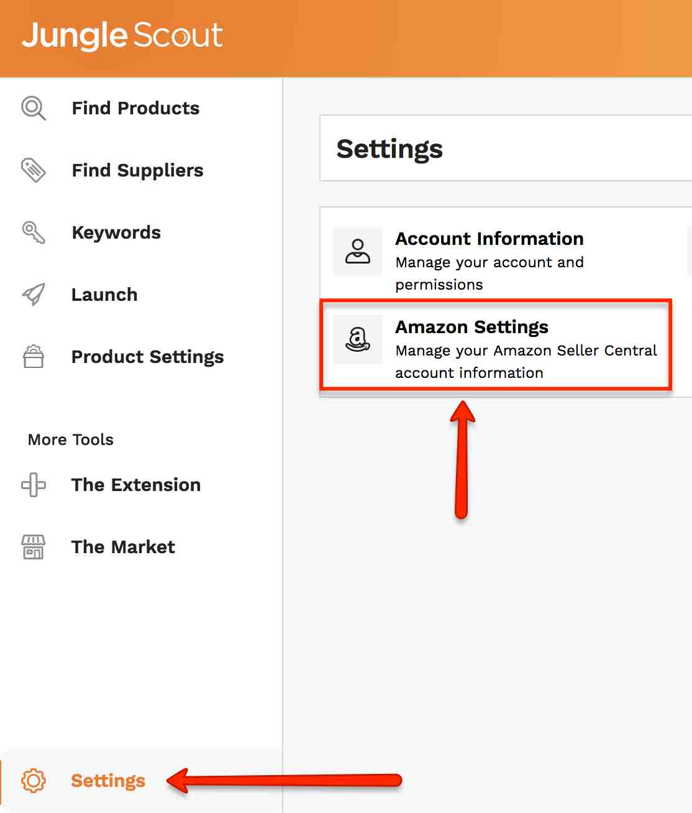692x813 pixels.
Task: Click the Jungle Scout logo
Action: (x=122, y=35)
